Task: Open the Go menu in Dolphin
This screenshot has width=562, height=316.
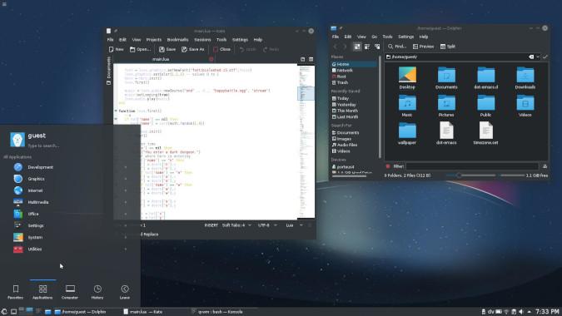Action: pyautogui.click(x=374, y=37)
